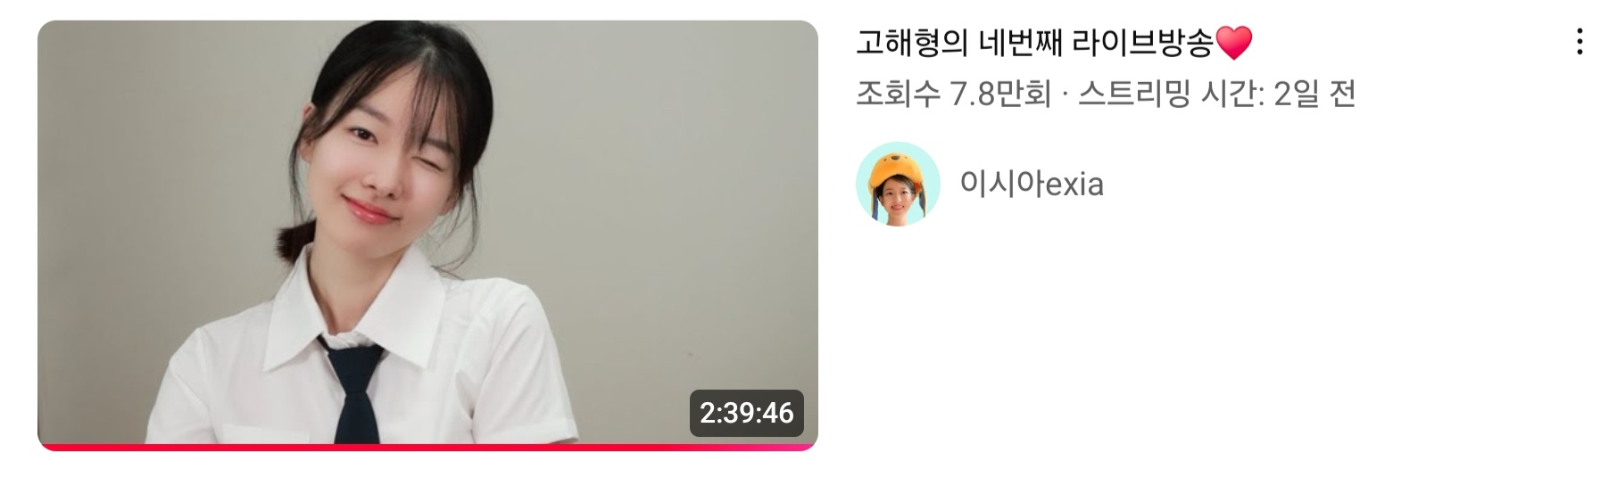This screenshot has width=1617, height=477.
Task: Click the 2:39:46 duration badge
Action: tap(746, 413)
